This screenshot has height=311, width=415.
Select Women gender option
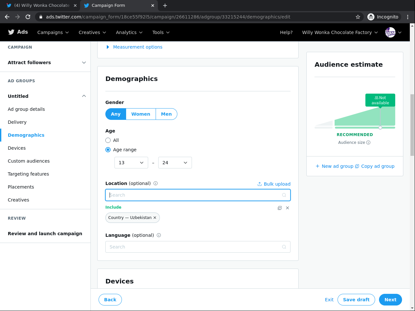pos(141,114)
